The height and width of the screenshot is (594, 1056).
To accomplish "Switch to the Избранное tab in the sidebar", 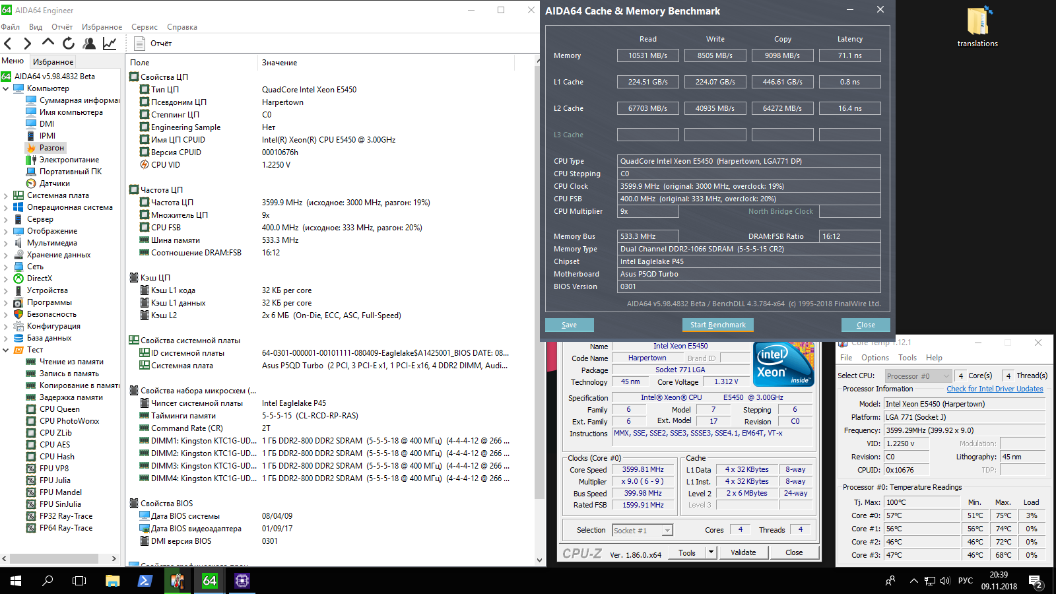I will [x=53, y=61].
